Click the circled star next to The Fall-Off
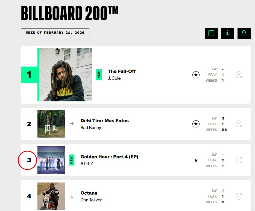 pyautogui.click(x=196, y=75)
